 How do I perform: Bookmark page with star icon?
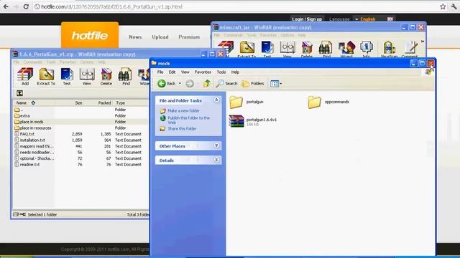pos(443,6)
